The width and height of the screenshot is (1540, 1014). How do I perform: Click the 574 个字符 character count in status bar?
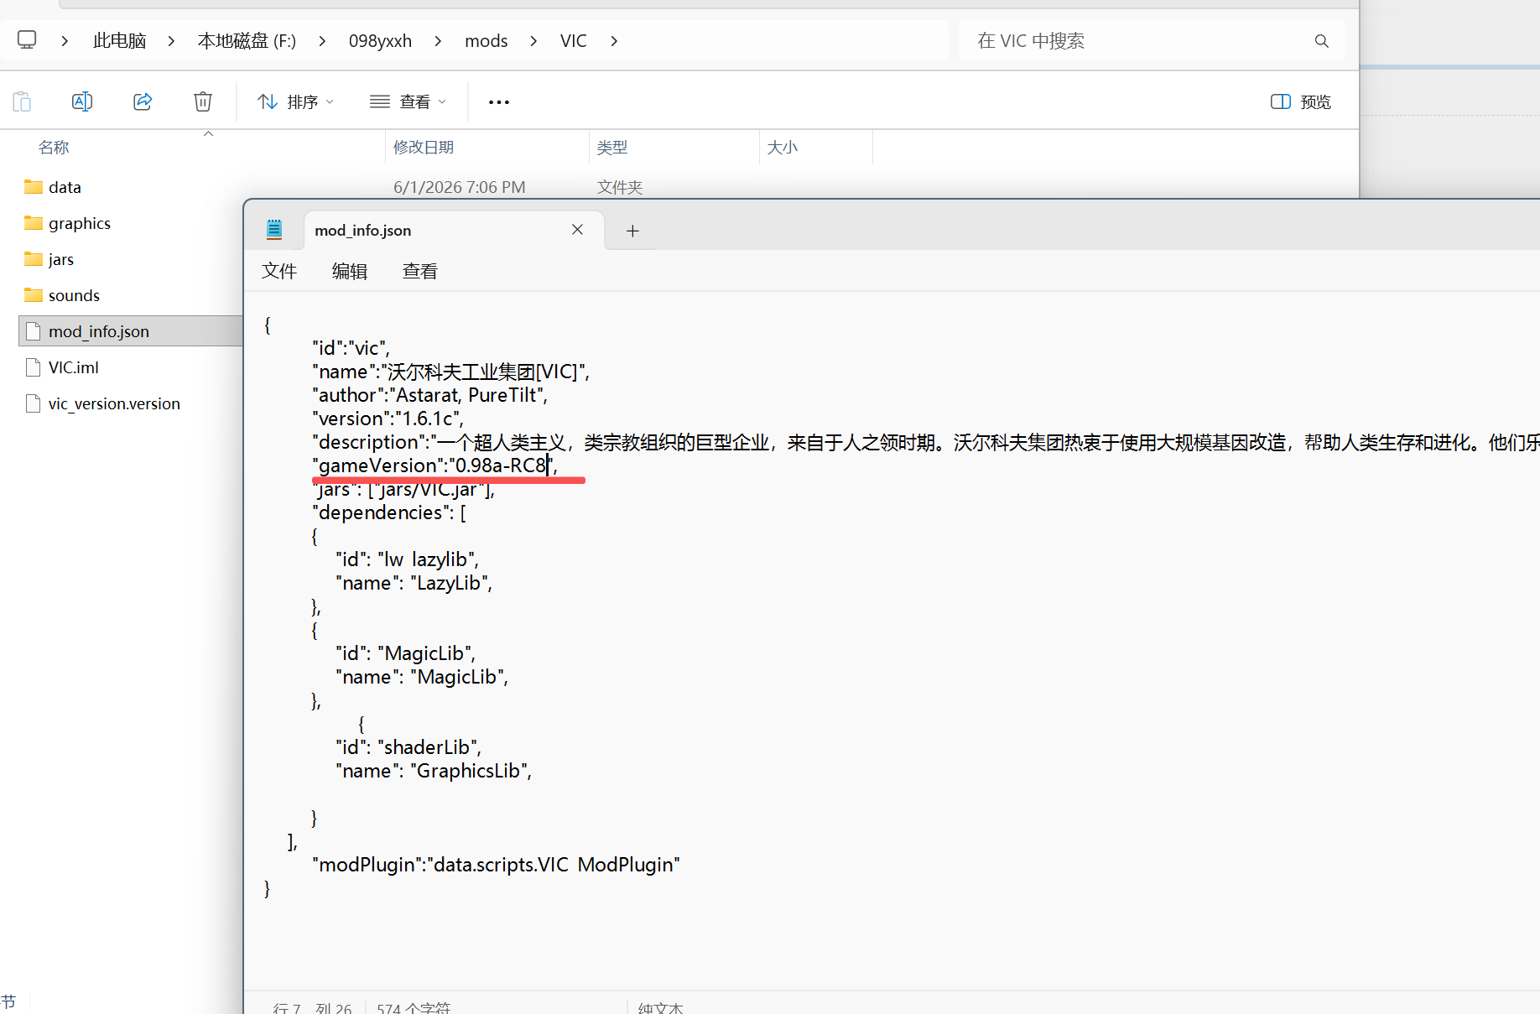[x=414, y=1007]
